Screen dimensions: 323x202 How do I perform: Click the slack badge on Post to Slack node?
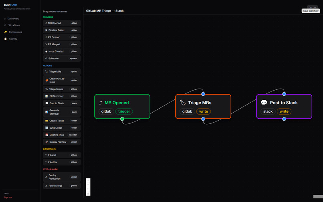pyautogui.click(x=268, y=111)
